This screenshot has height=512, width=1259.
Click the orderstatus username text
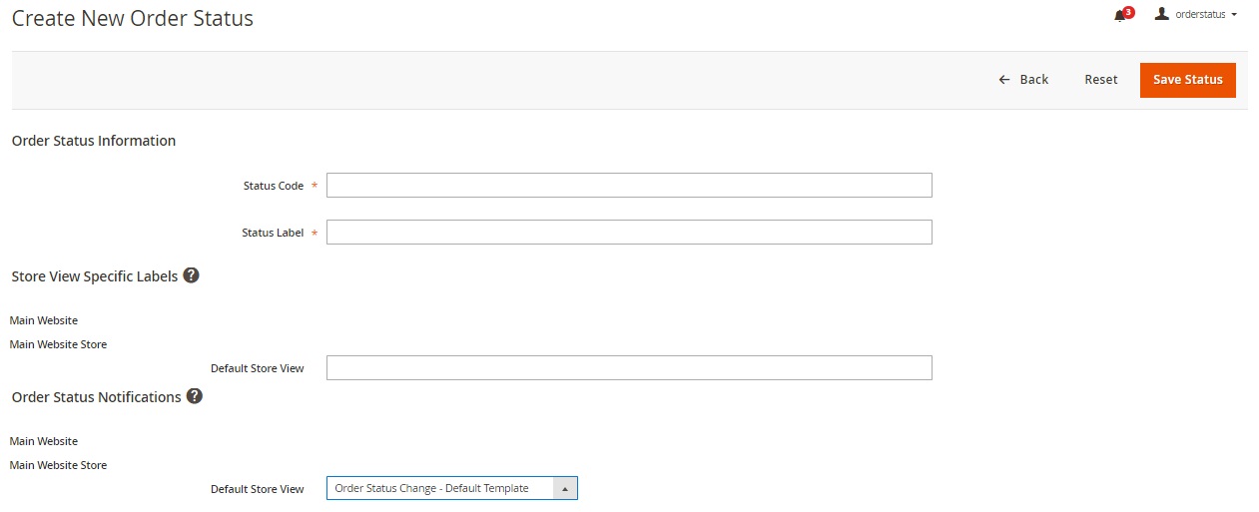tap(1200, 15)
